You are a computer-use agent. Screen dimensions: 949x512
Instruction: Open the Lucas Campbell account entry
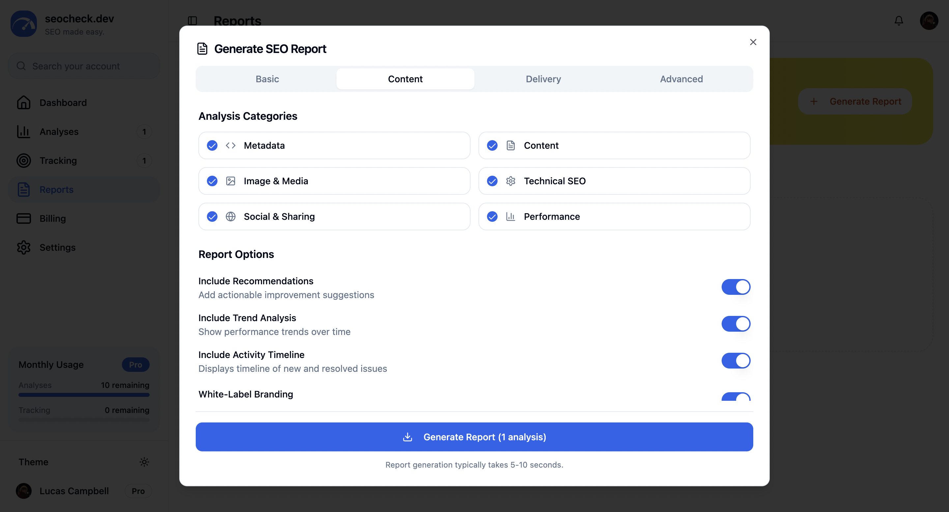84,491
